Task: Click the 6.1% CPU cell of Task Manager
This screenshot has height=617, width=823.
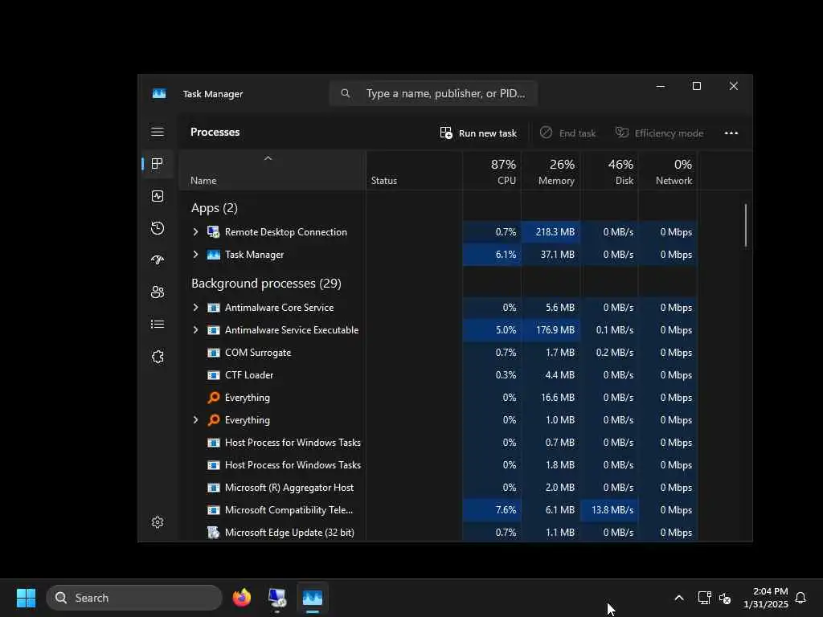Action: pyautogui.click(x=492, y=255)
